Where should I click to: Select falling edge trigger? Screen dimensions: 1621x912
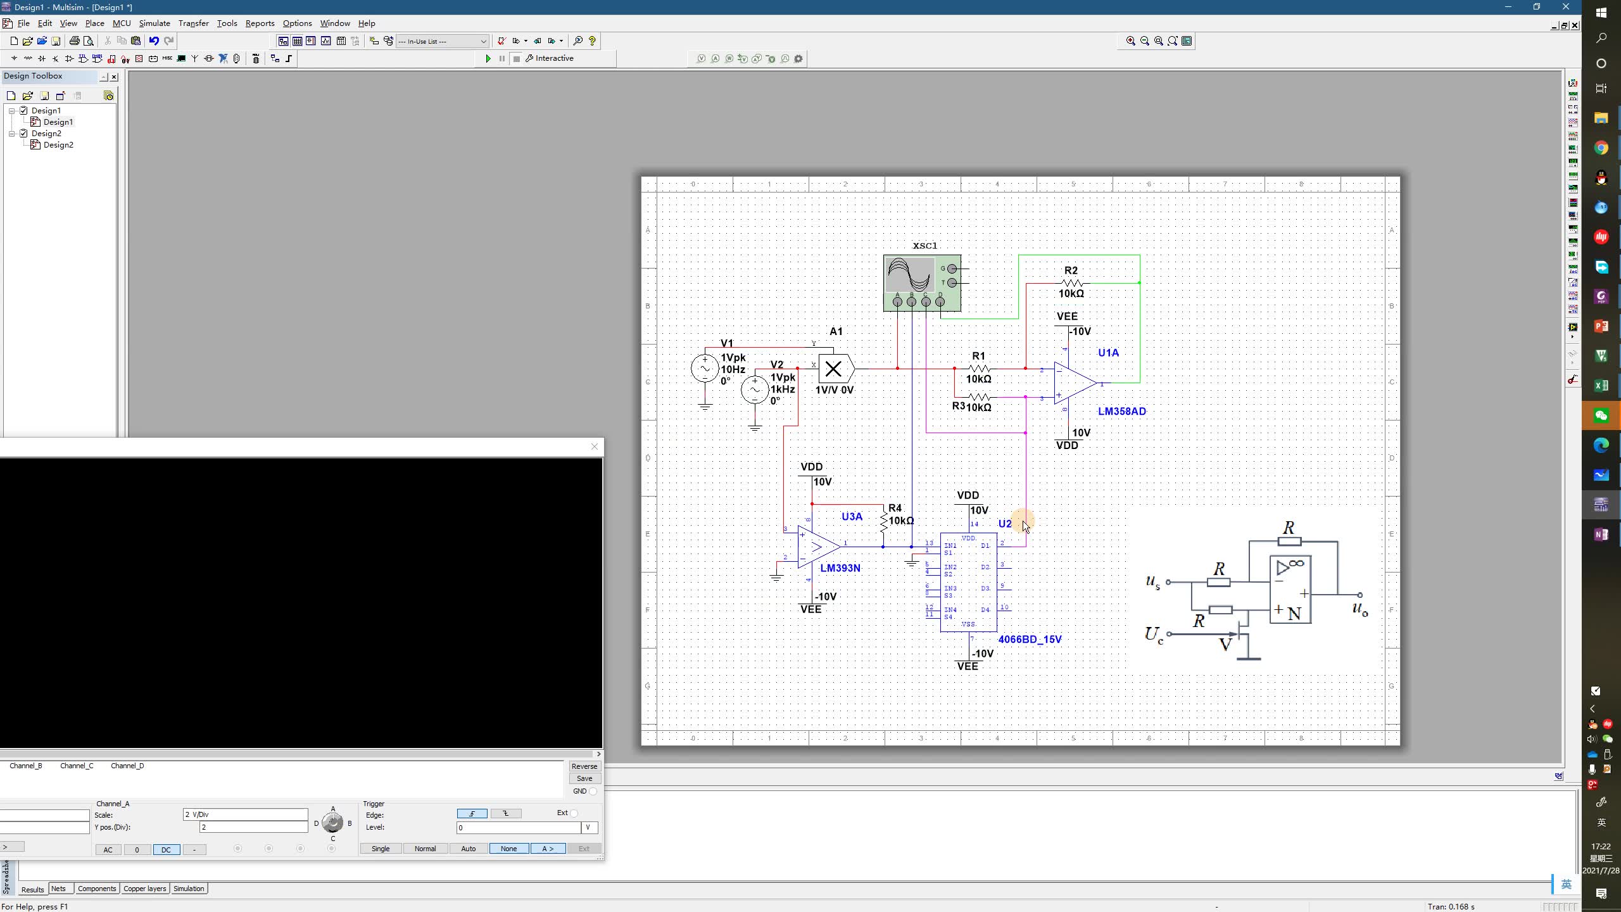[x=506, y=814]
